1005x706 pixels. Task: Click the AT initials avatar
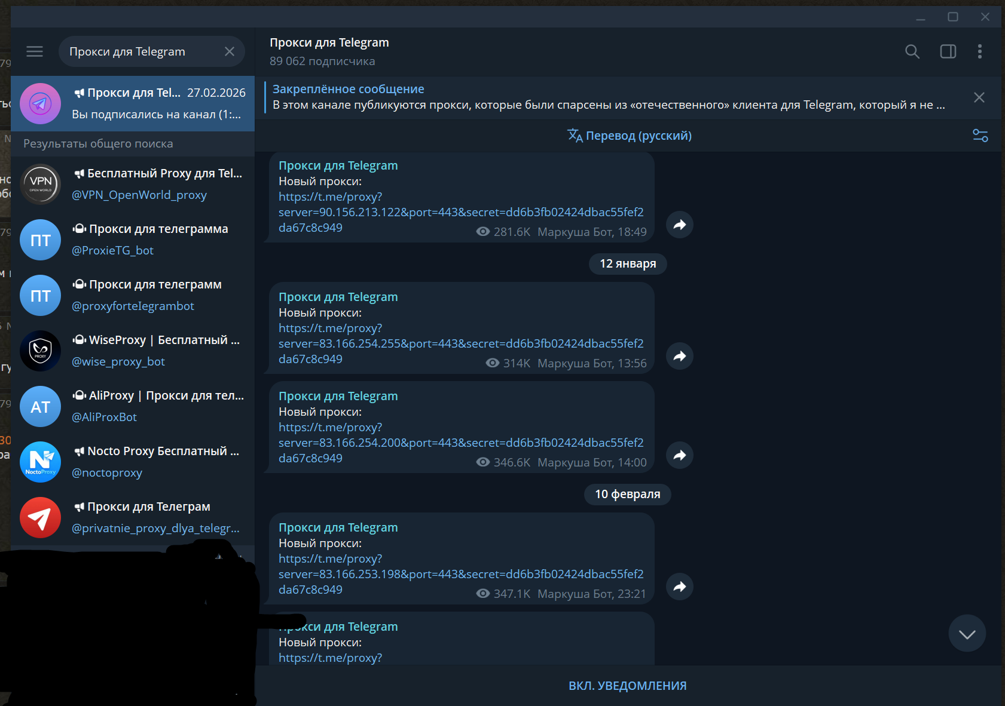[41, 406]
